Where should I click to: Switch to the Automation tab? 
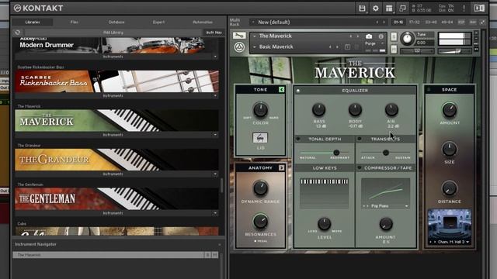pos(203,22)
